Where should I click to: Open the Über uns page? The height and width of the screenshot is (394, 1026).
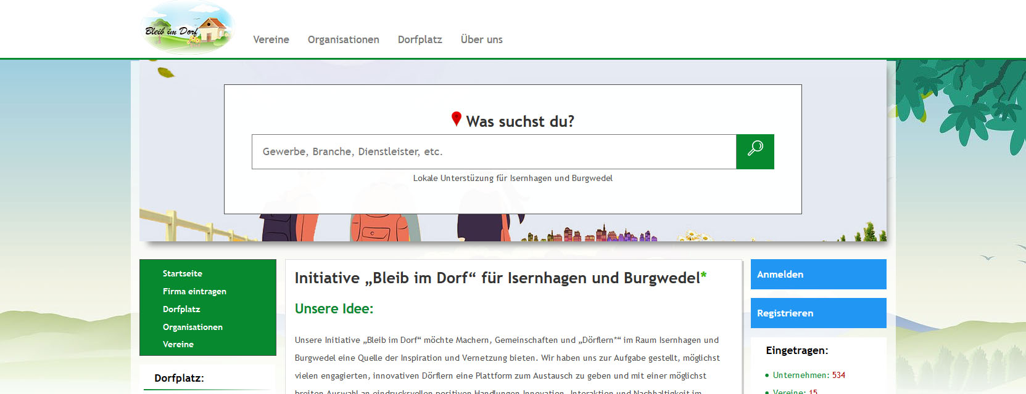482,39
